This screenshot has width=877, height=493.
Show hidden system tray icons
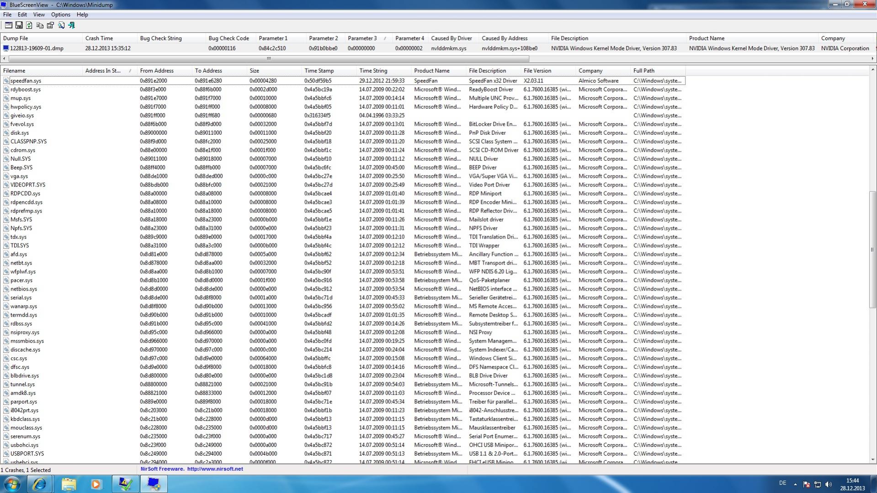click(795, 484)
